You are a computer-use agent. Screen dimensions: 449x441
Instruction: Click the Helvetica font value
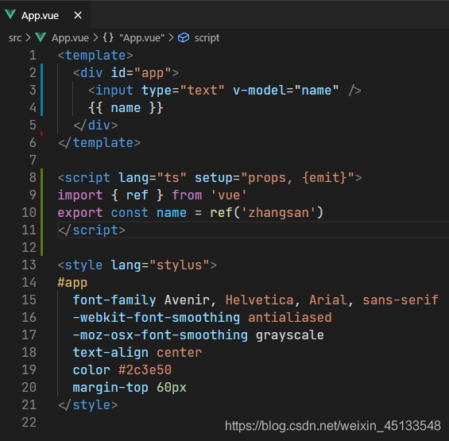[x=259, y=300]
